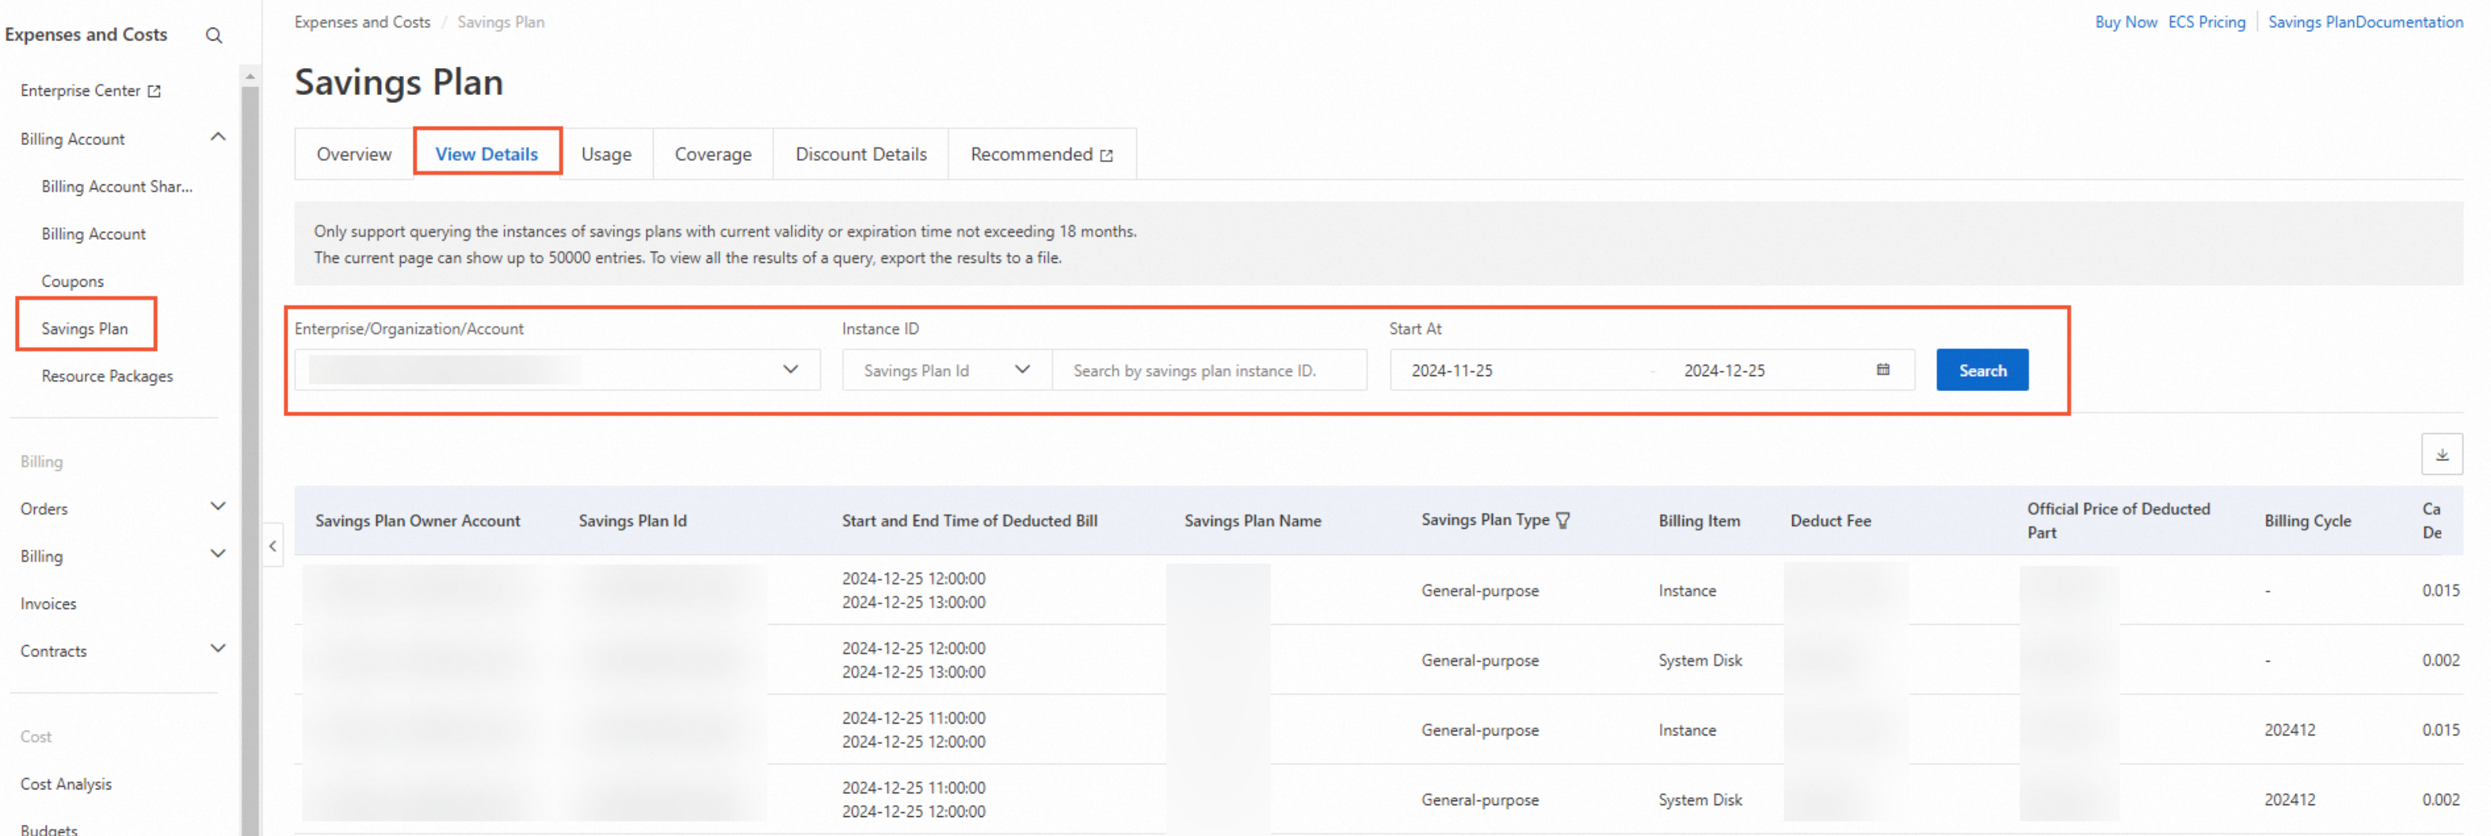Click the first 202412 billing cycle cell

[x=2289, y=730]
